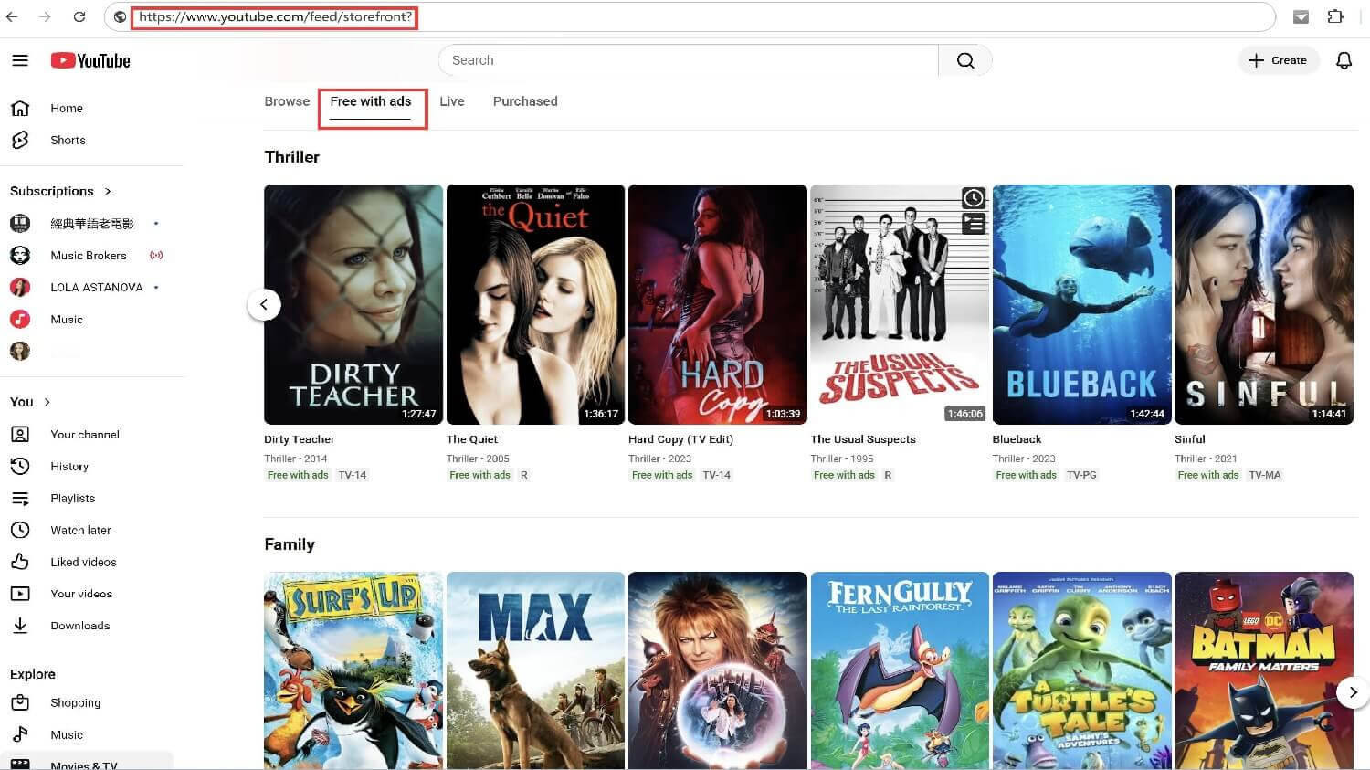The image size is (1370, 770).
Task: Click the Blueback title text
Action: tap(1017, 439)
